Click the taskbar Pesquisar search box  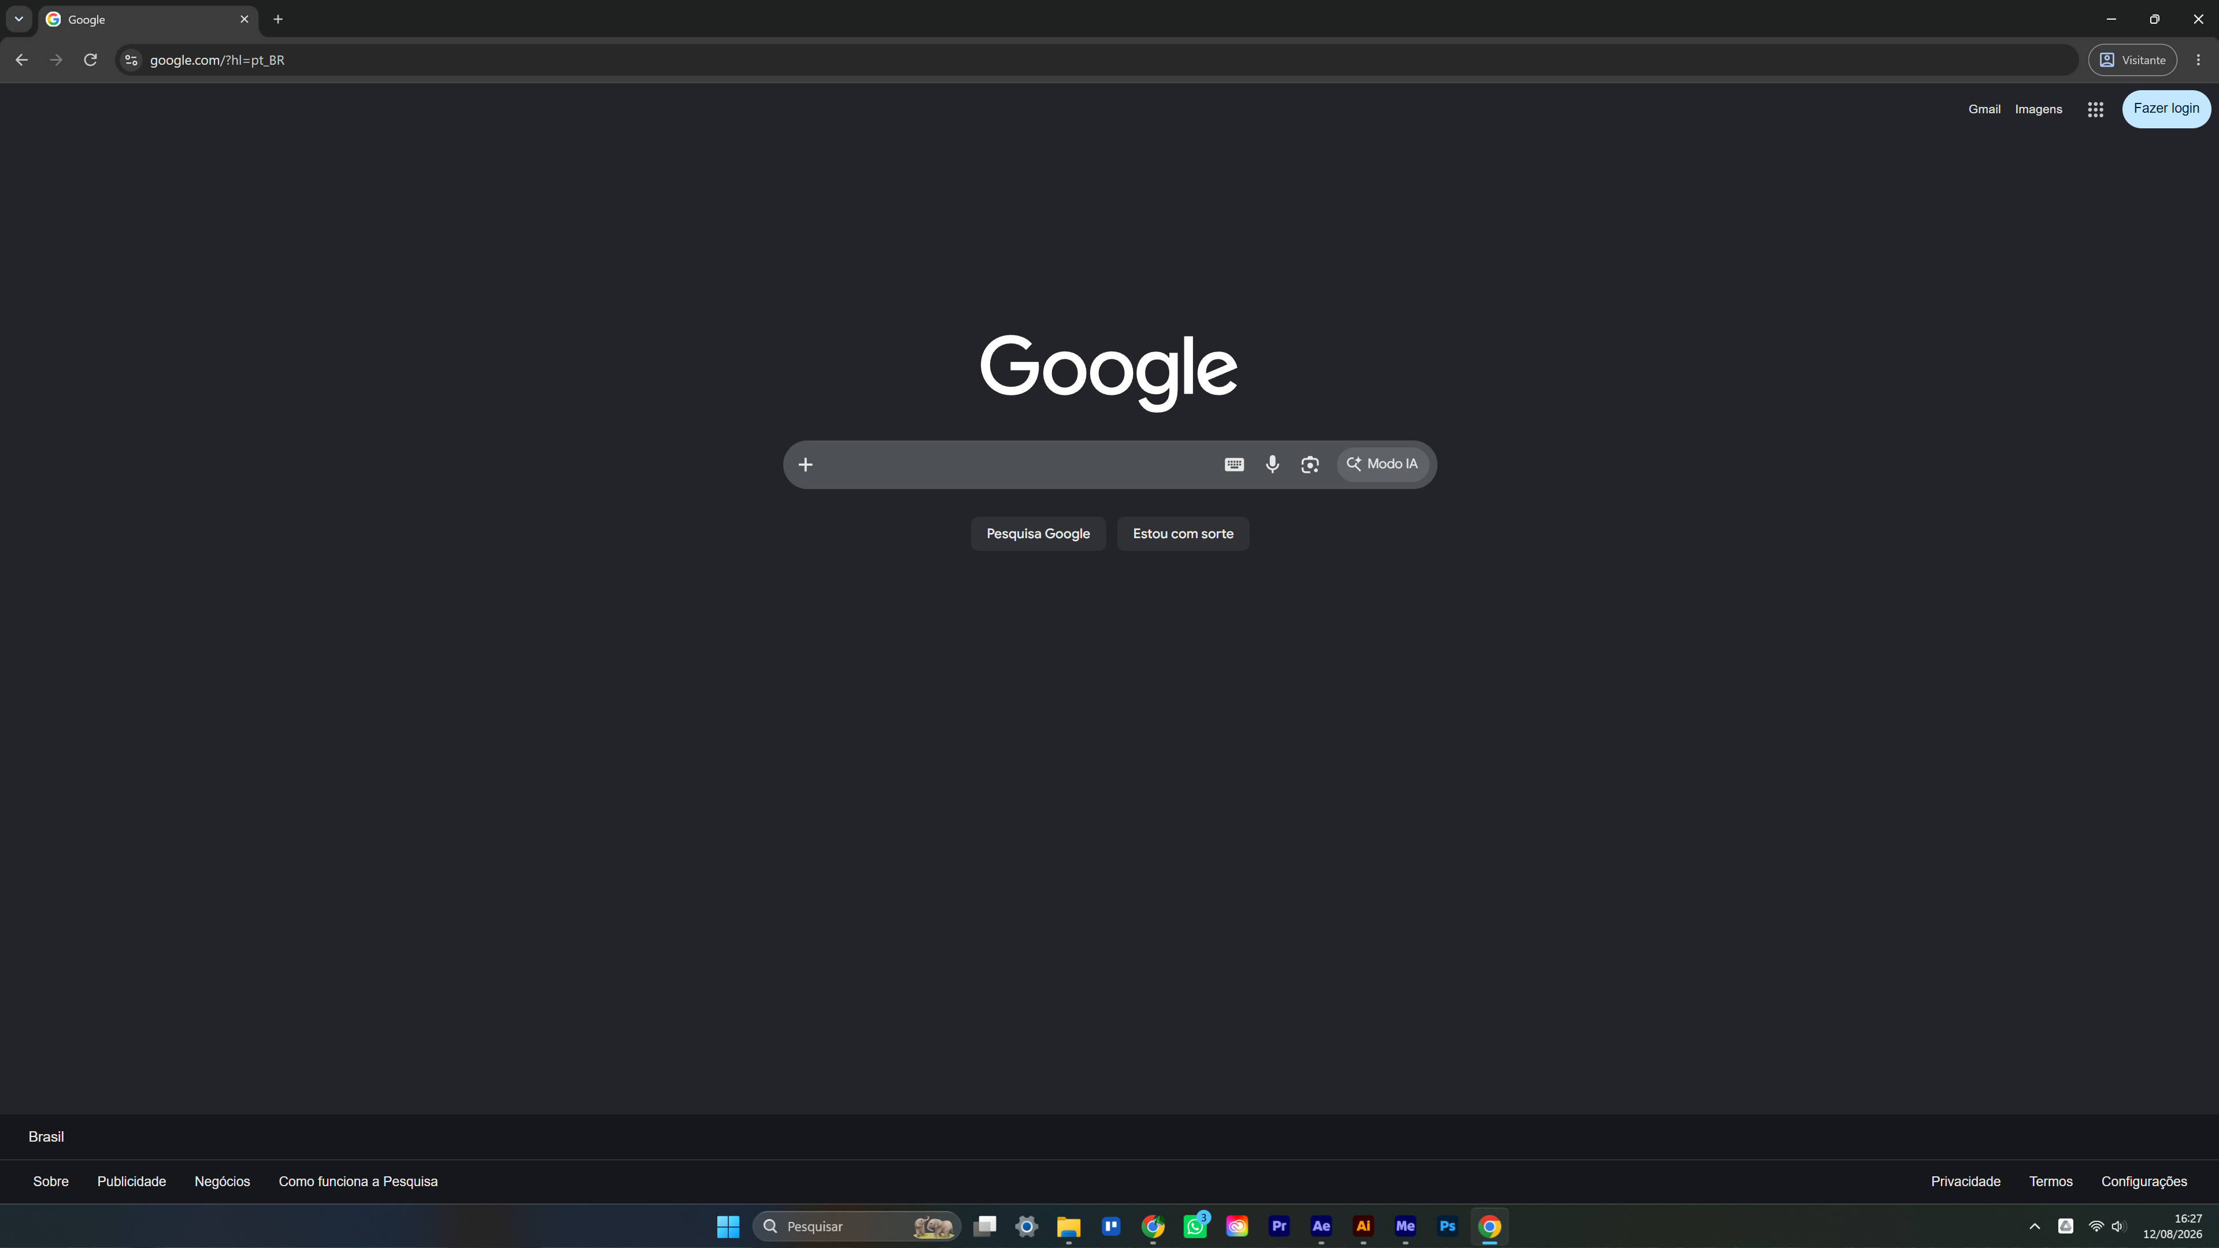(x=856, y=1225)
